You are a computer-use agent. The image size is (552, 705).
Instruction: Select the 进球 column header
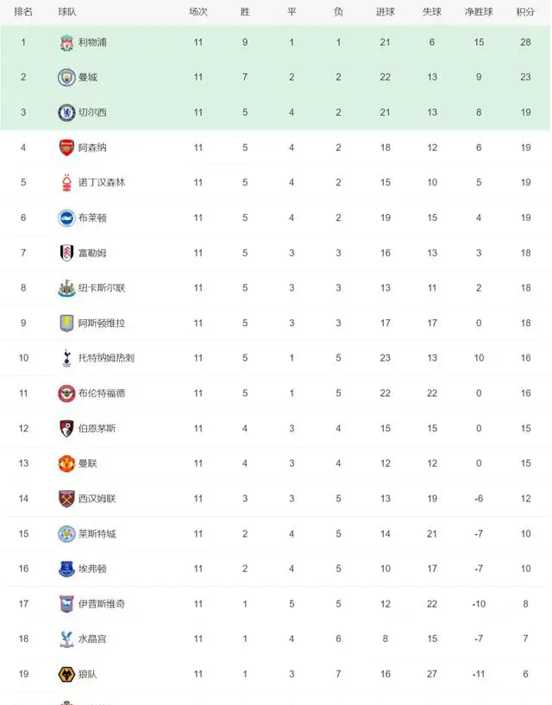point(386,12)
